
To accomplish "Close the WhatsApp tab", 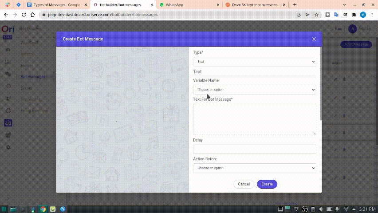I will tap(218, 5).
